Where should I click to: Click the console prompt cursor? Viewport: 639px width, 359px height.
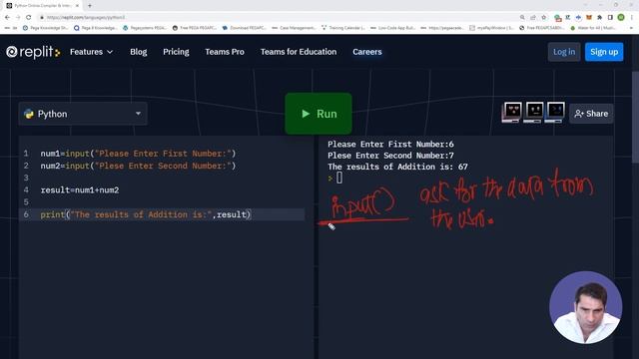pyautogui.click(x=339, y=178)
